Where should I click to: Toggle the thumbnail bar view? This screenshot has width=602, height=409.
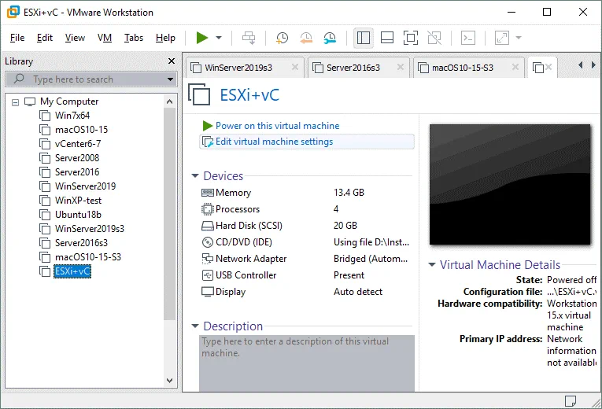coord(386,38)
